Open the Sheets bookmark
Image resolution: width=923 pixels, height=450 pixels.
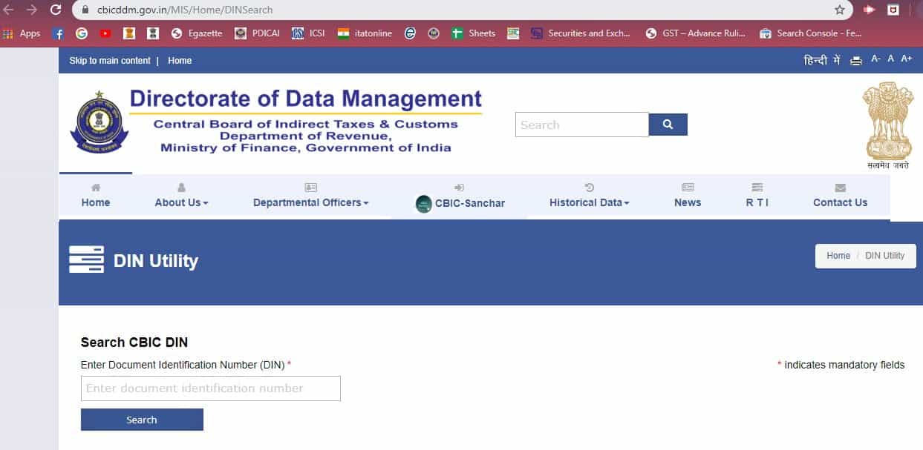pos(474,33)
